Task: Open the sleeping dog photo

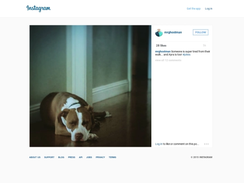Action: click(90, 86)
